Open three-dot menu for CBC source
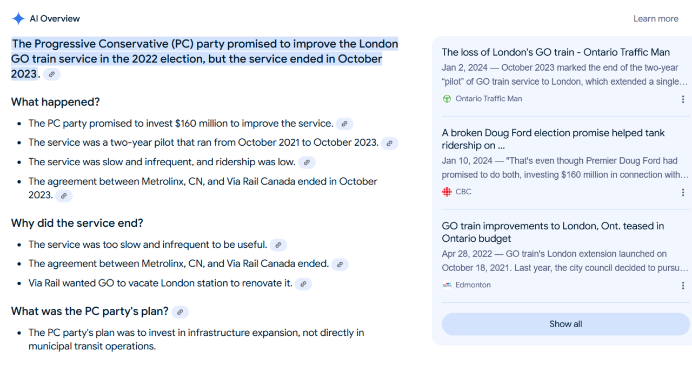The width and height of the screenshot is (692, 366). (x=683, y=192)
